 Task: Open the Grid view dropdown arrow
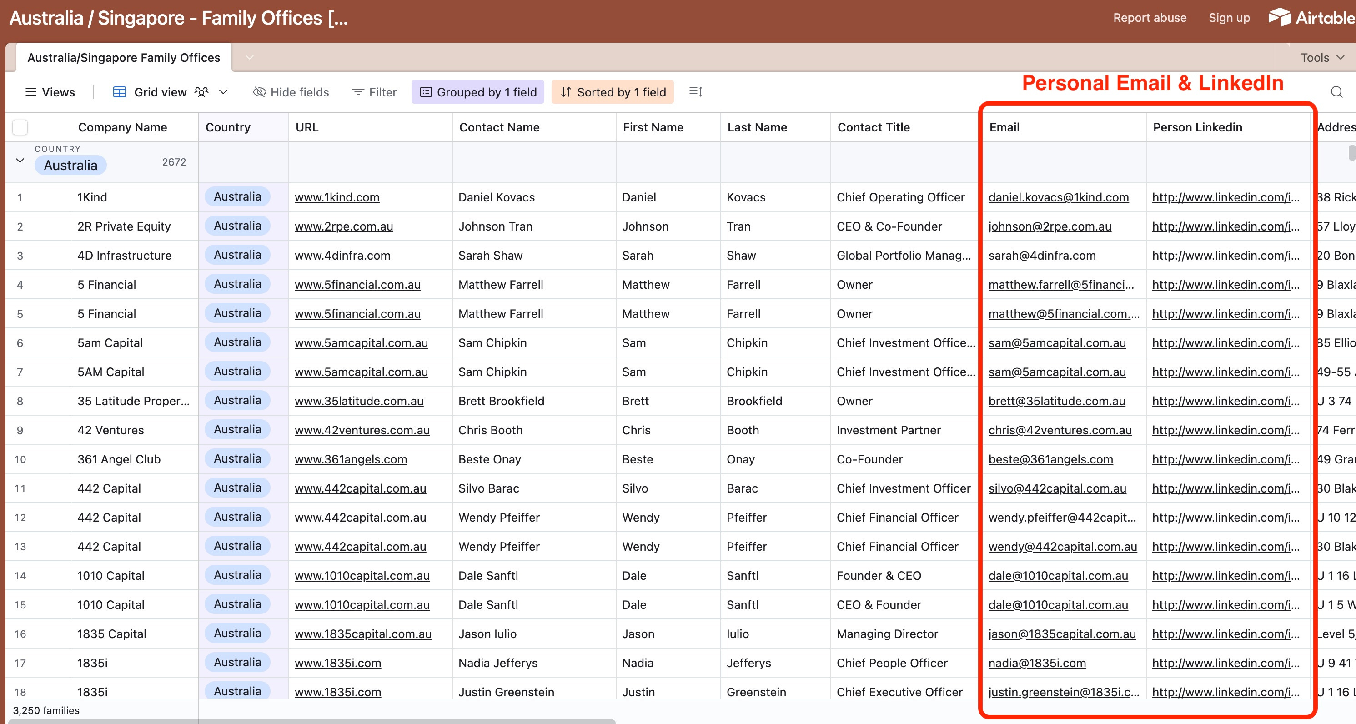tap(223, 92)
